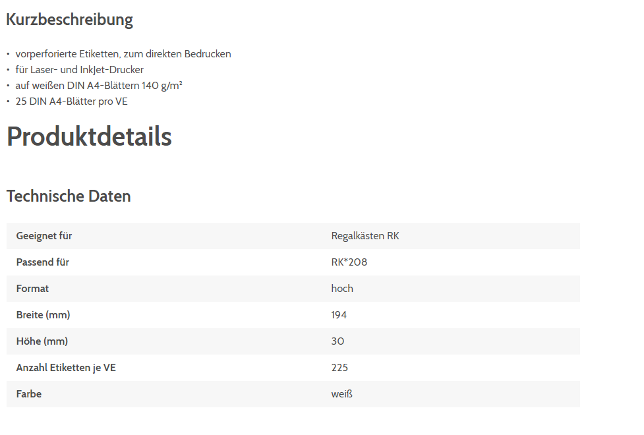
Task: Select the 'RK*208' table value
Action: (x=349, y=262)
